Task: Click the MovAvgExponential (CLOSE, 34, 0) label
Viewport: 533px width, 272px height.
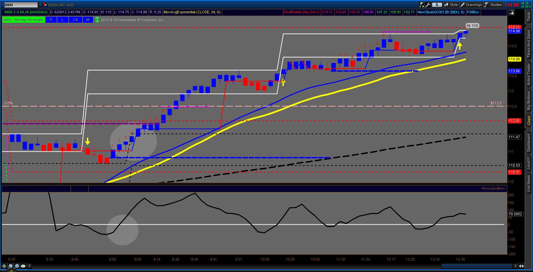Action: (192, 12)
